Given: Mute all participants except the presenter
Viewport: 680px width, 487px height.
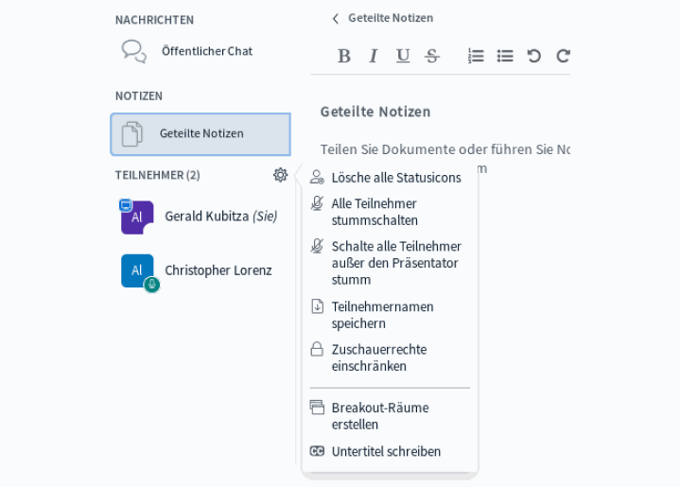Looking at the screenshot, I should [x=395, y=263].
